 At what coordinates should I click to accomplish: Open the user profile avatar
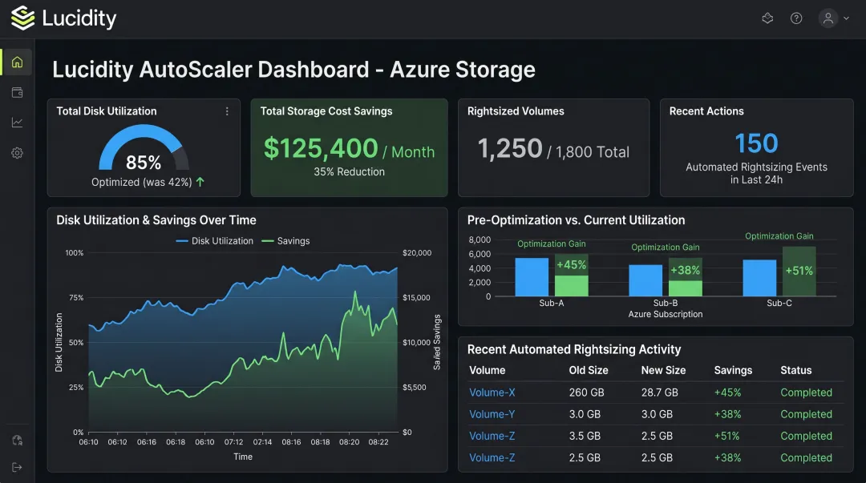(x=828, y=18)
